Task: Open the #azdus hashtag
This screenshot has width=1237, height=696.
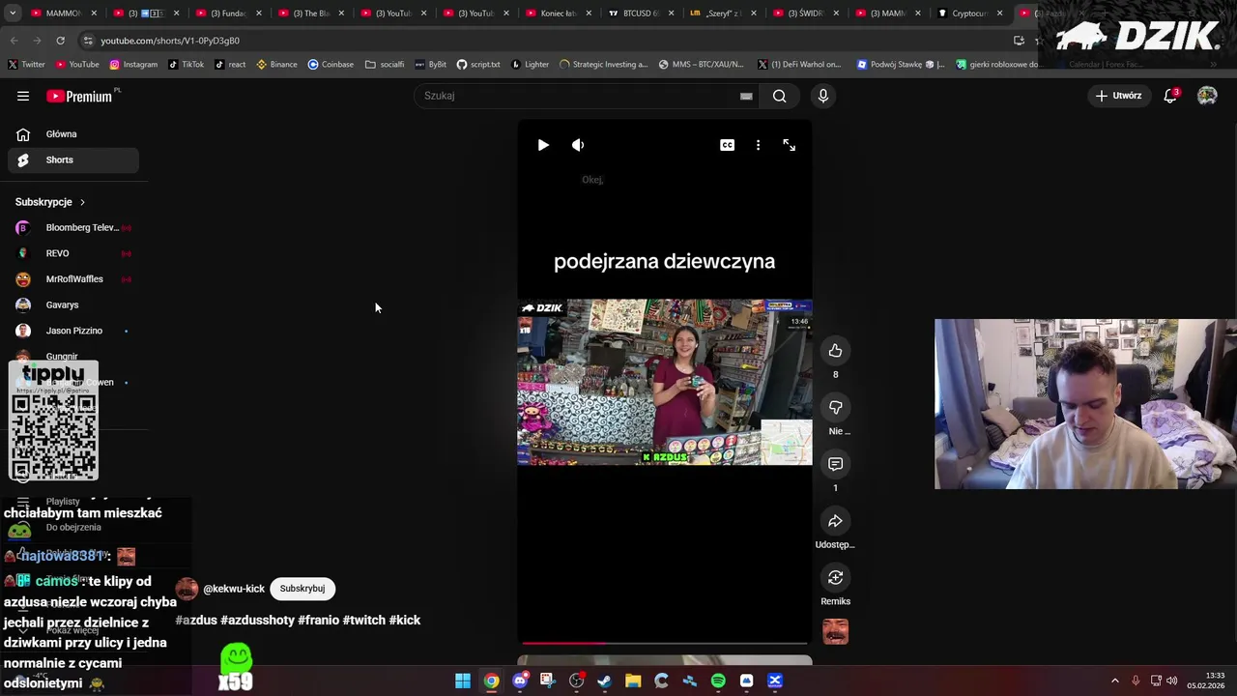Action: pos(196,621)
